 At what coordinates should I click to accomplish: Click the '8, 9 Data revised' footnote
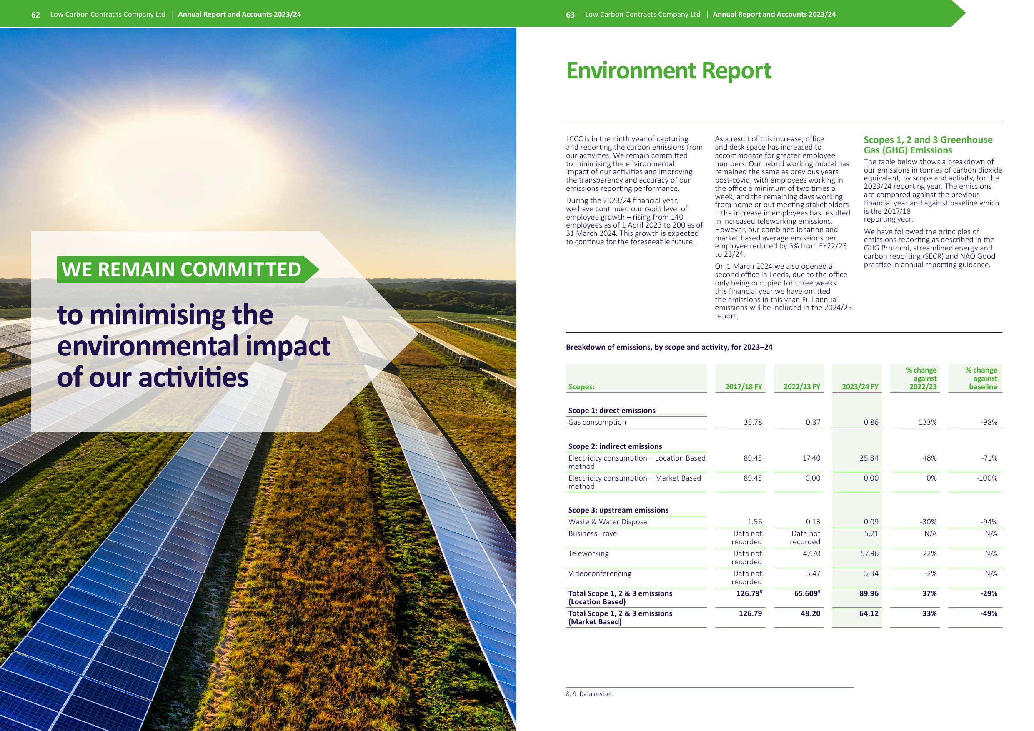tap(589, 693)
